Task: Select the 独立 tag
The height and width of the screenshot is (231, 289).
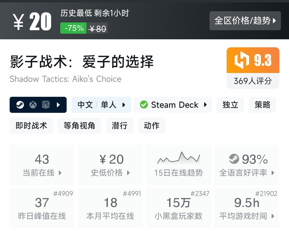Action: tap(230, 105)
